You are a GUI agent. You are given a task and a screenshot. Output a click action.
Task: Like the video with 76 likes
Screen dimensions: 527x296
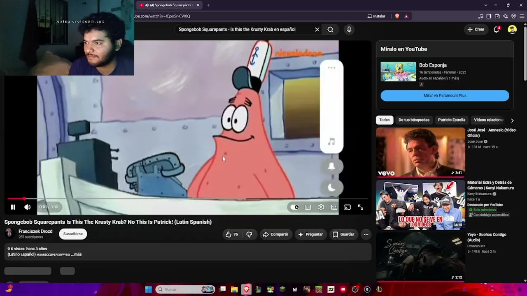point(232,234)
